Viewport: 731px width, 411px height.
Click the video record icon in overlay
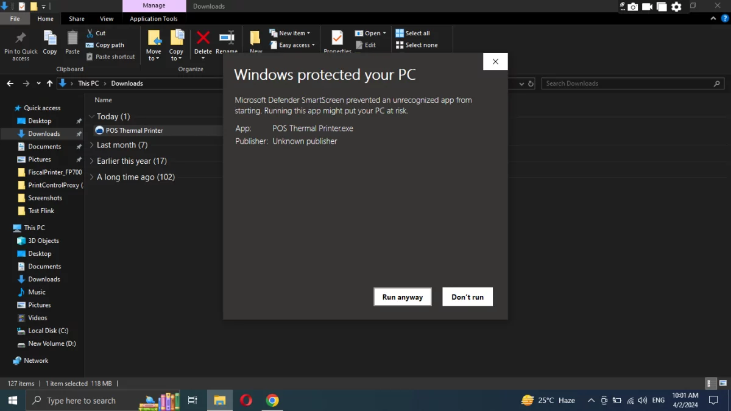647,7
